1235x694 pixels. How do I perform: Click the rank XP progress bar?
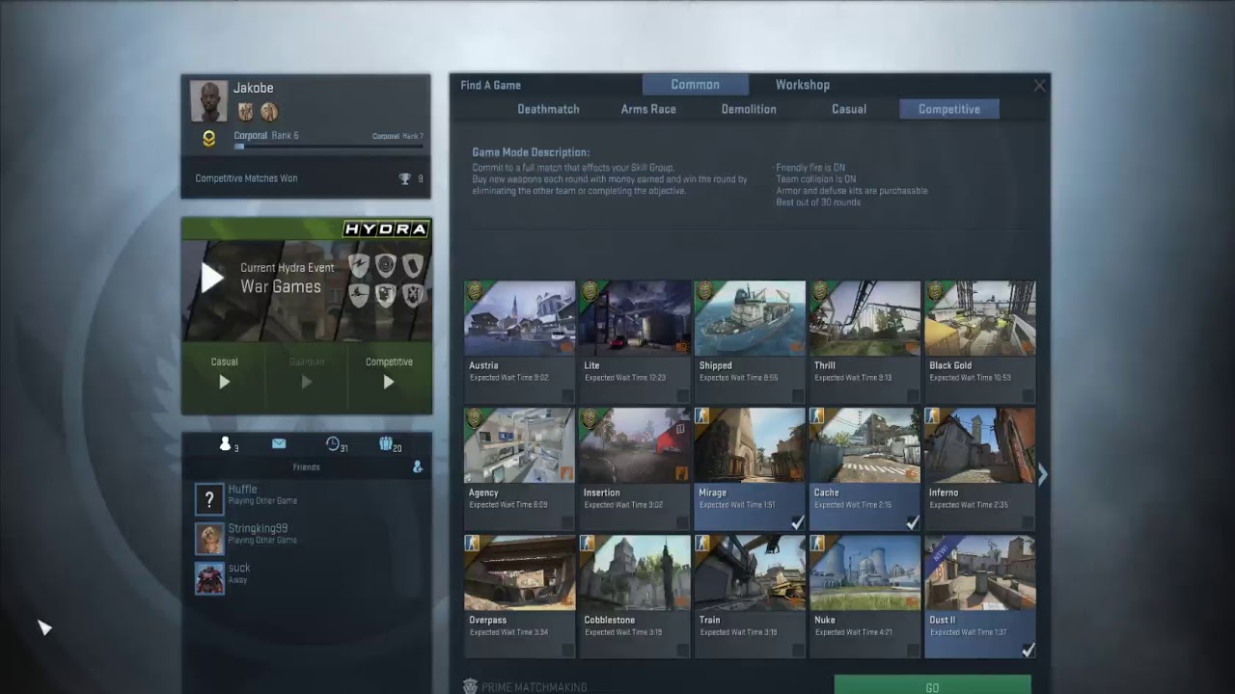(328, 147)
